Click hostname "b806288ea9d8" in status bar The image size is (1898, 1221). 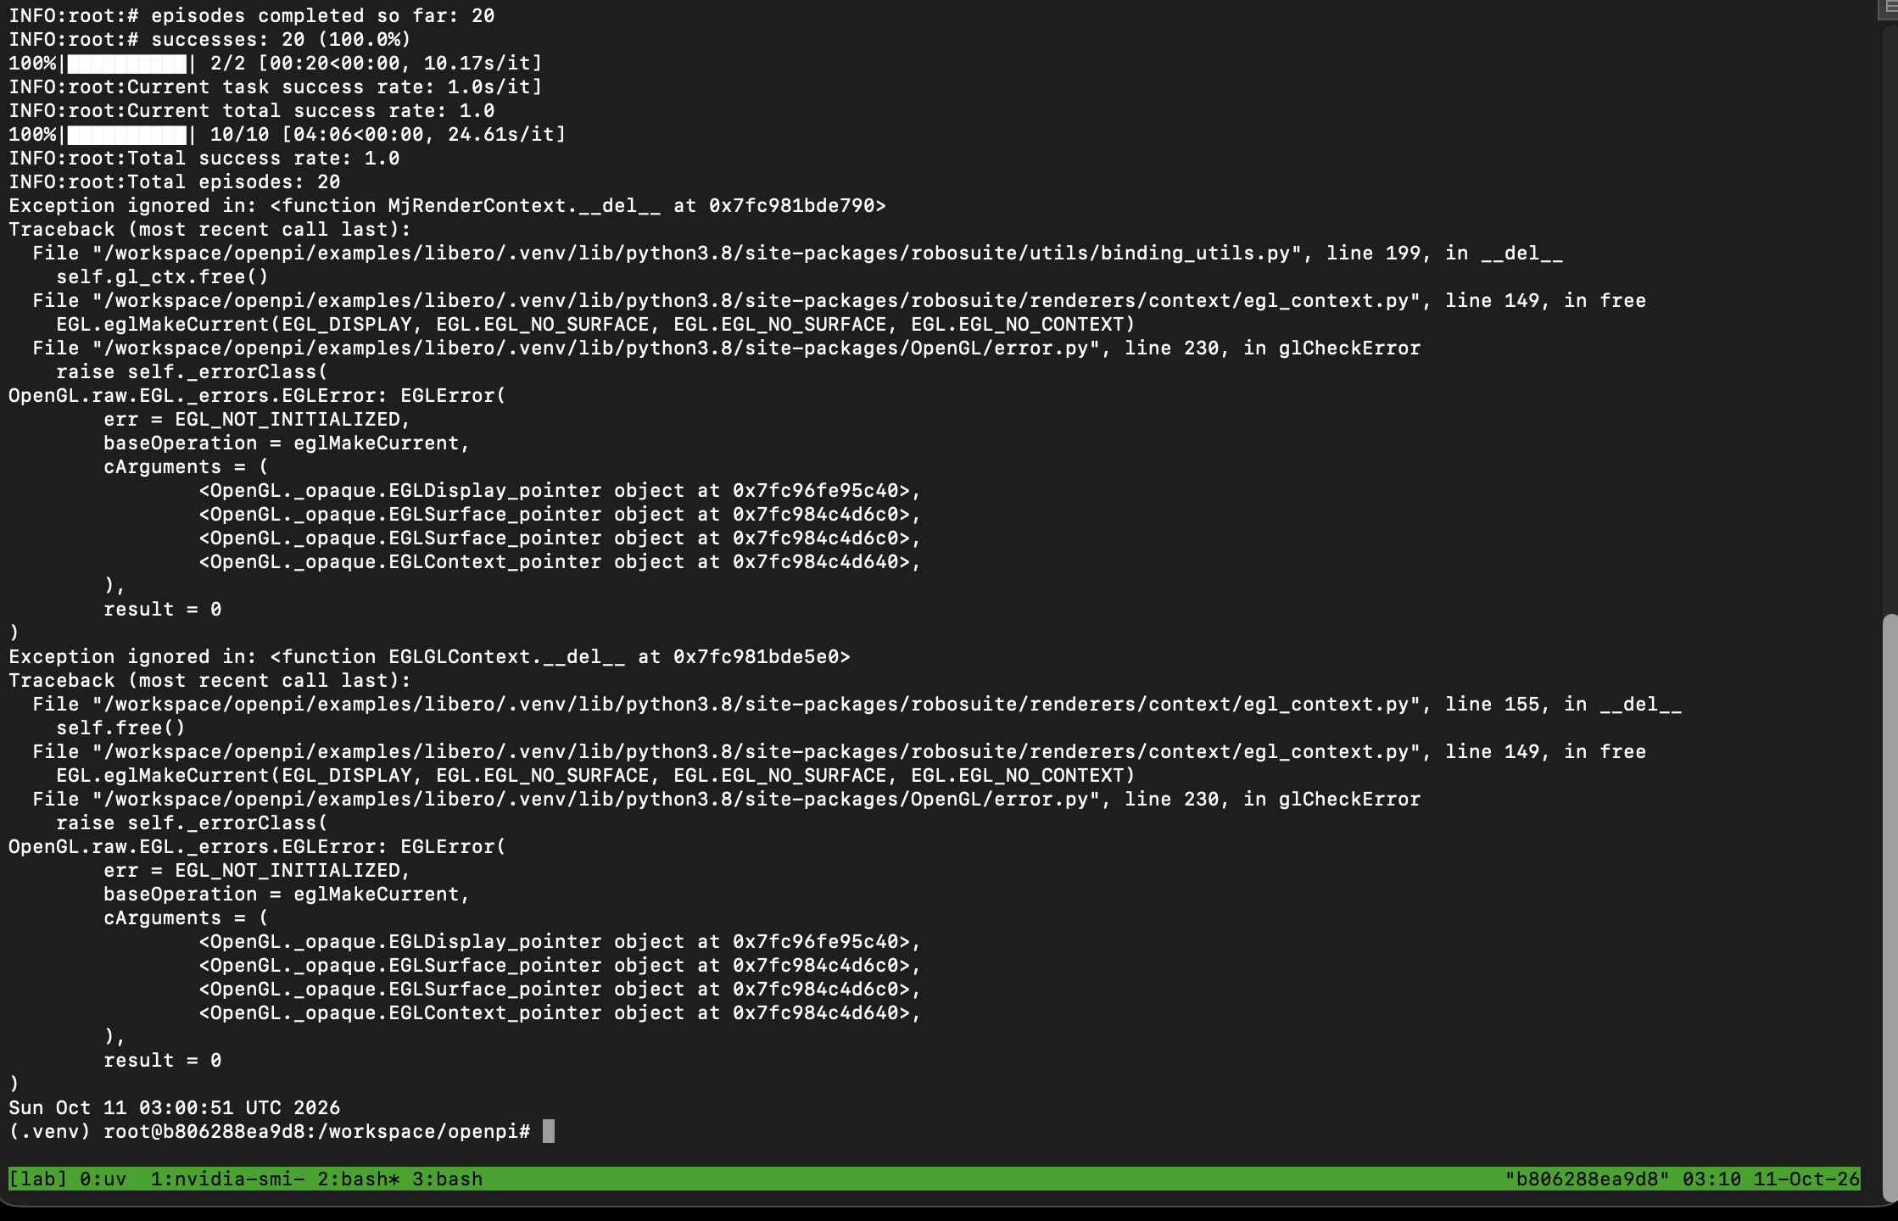pos(1587,1179)
